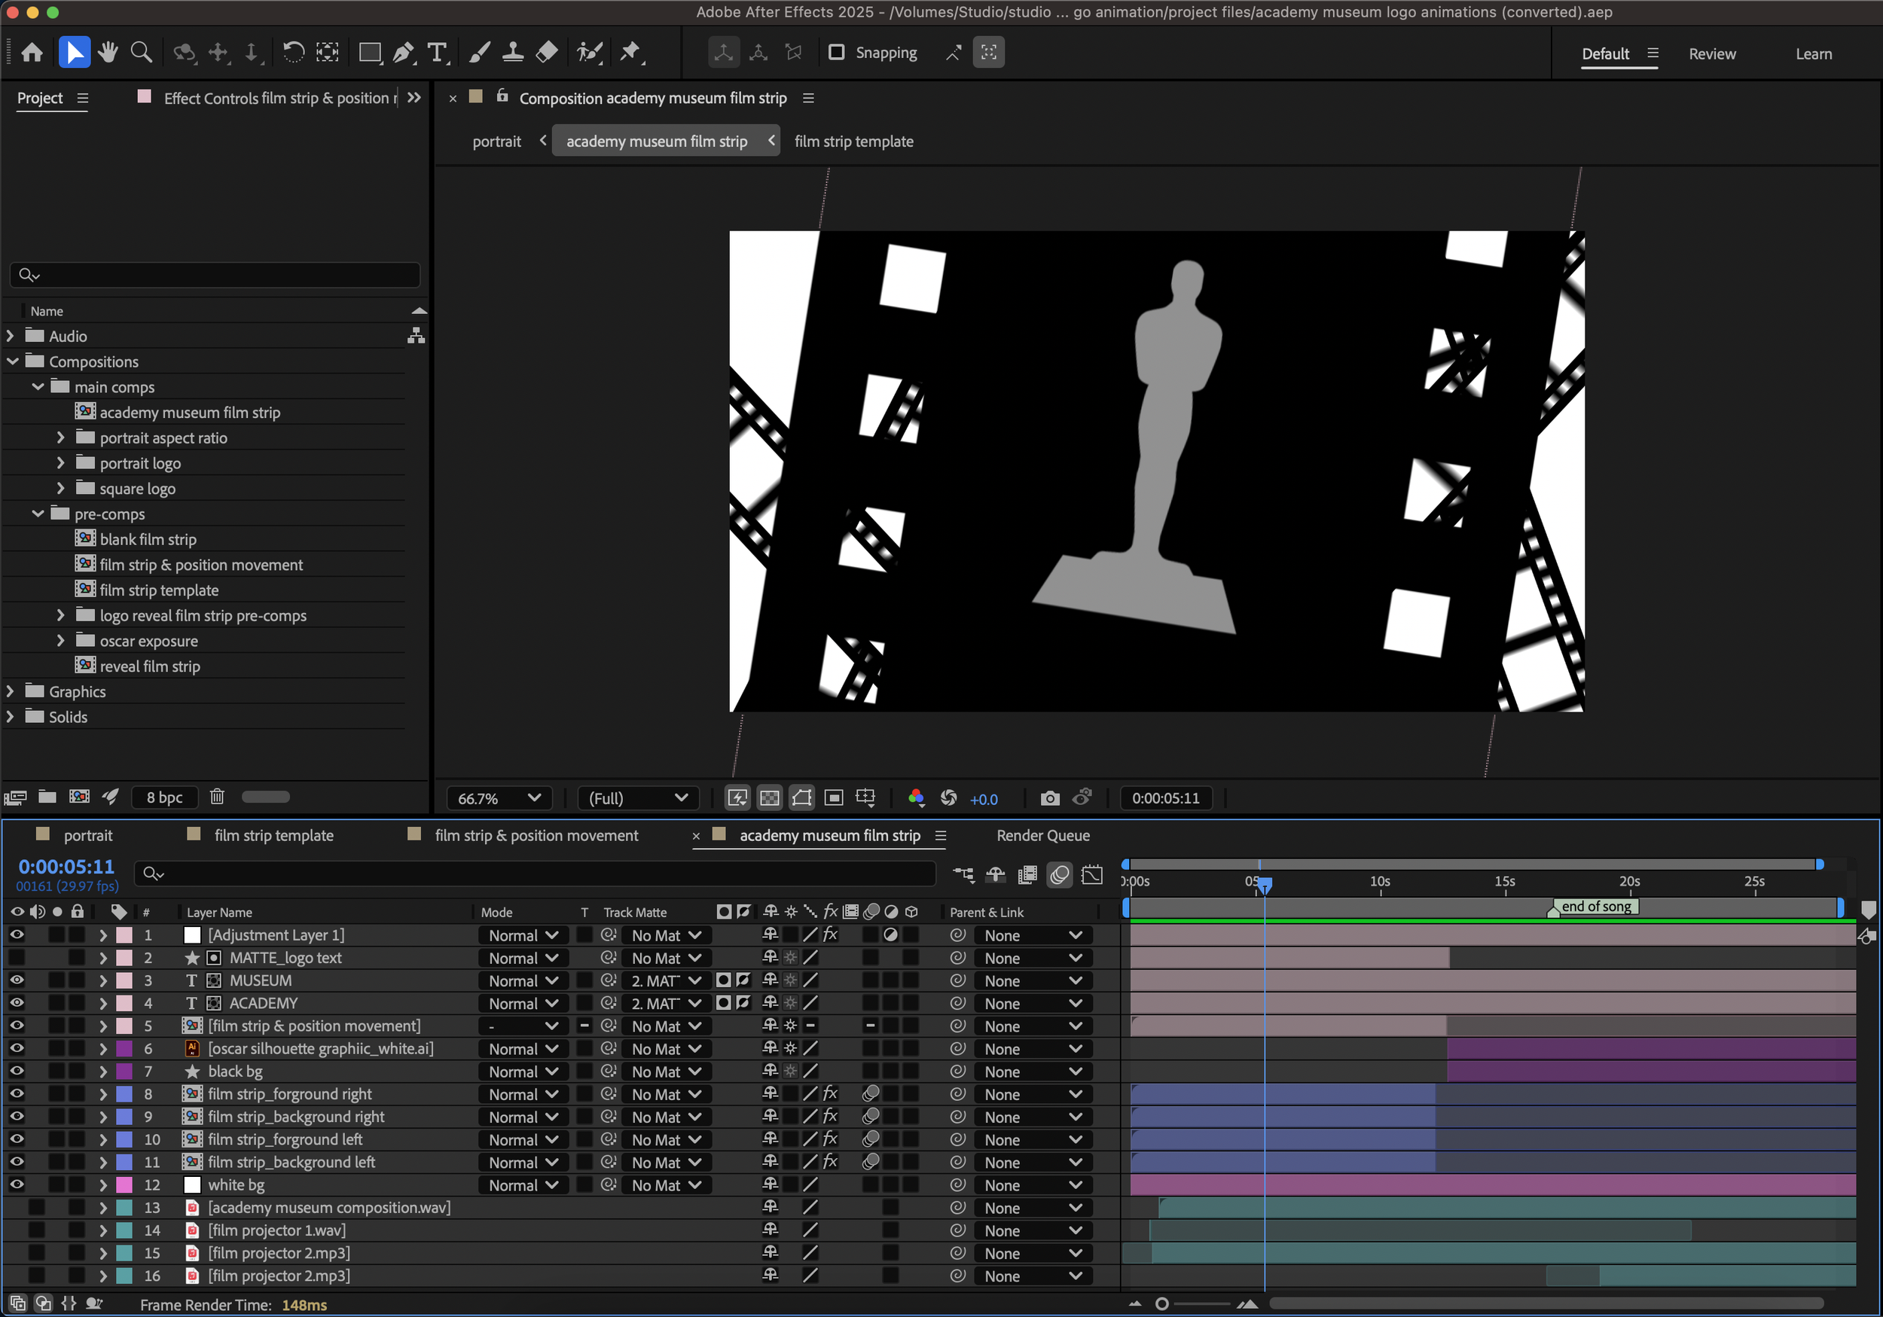Select the Horizontal Type tool

pyautogui.click(x=438, y=53)
